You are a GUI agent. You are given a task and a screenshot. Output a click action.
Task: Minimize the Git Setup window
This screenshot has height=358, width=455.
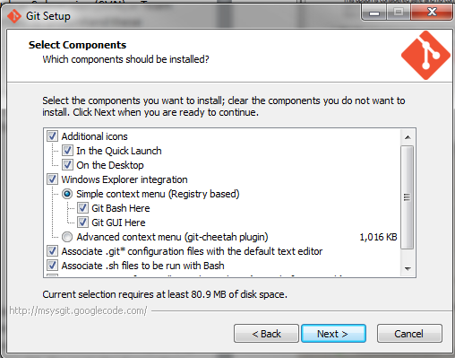(x=374, y=13)
